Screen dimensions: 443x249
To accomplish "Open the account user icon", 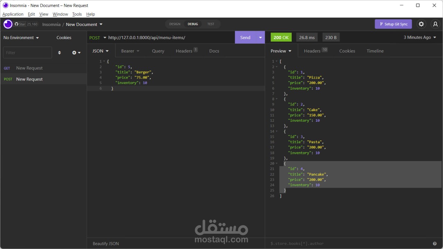I will click(435, 24).
